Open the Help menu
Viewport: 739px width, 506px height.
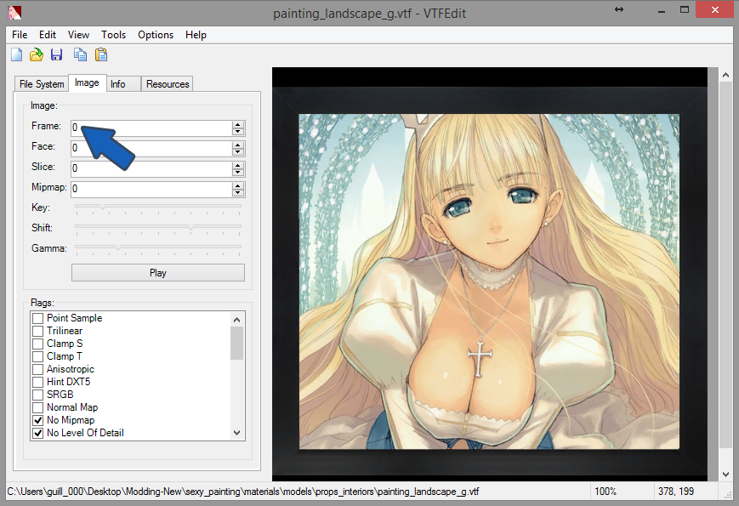tap(196, 35)
